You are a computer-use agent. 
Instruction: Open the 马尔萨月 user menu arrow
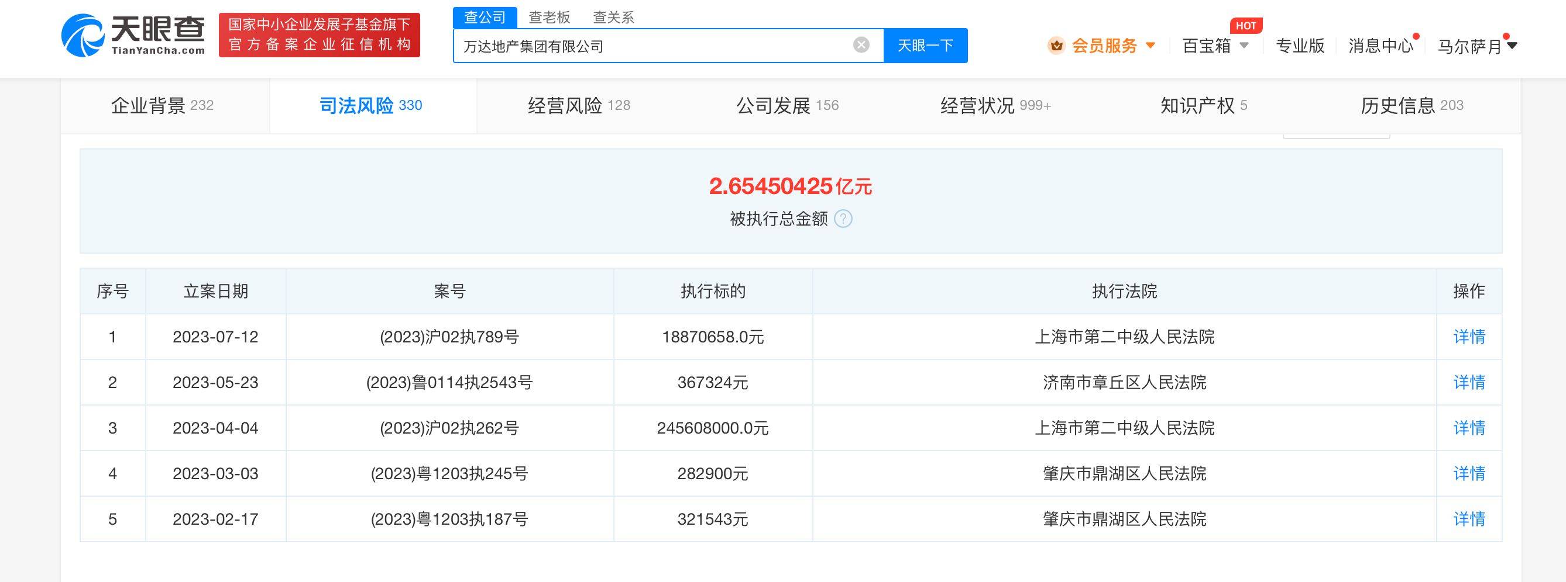point(1512,46)
